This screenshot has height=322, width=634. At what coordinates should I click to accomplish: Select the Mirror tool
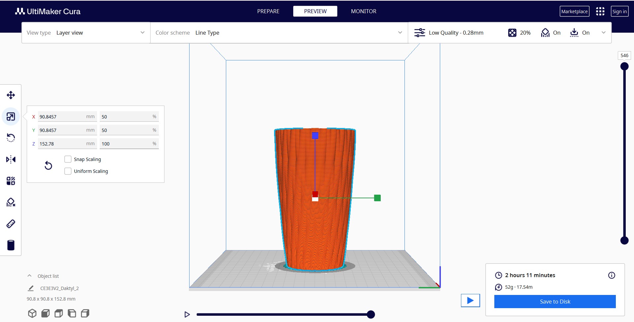[11, 160]
